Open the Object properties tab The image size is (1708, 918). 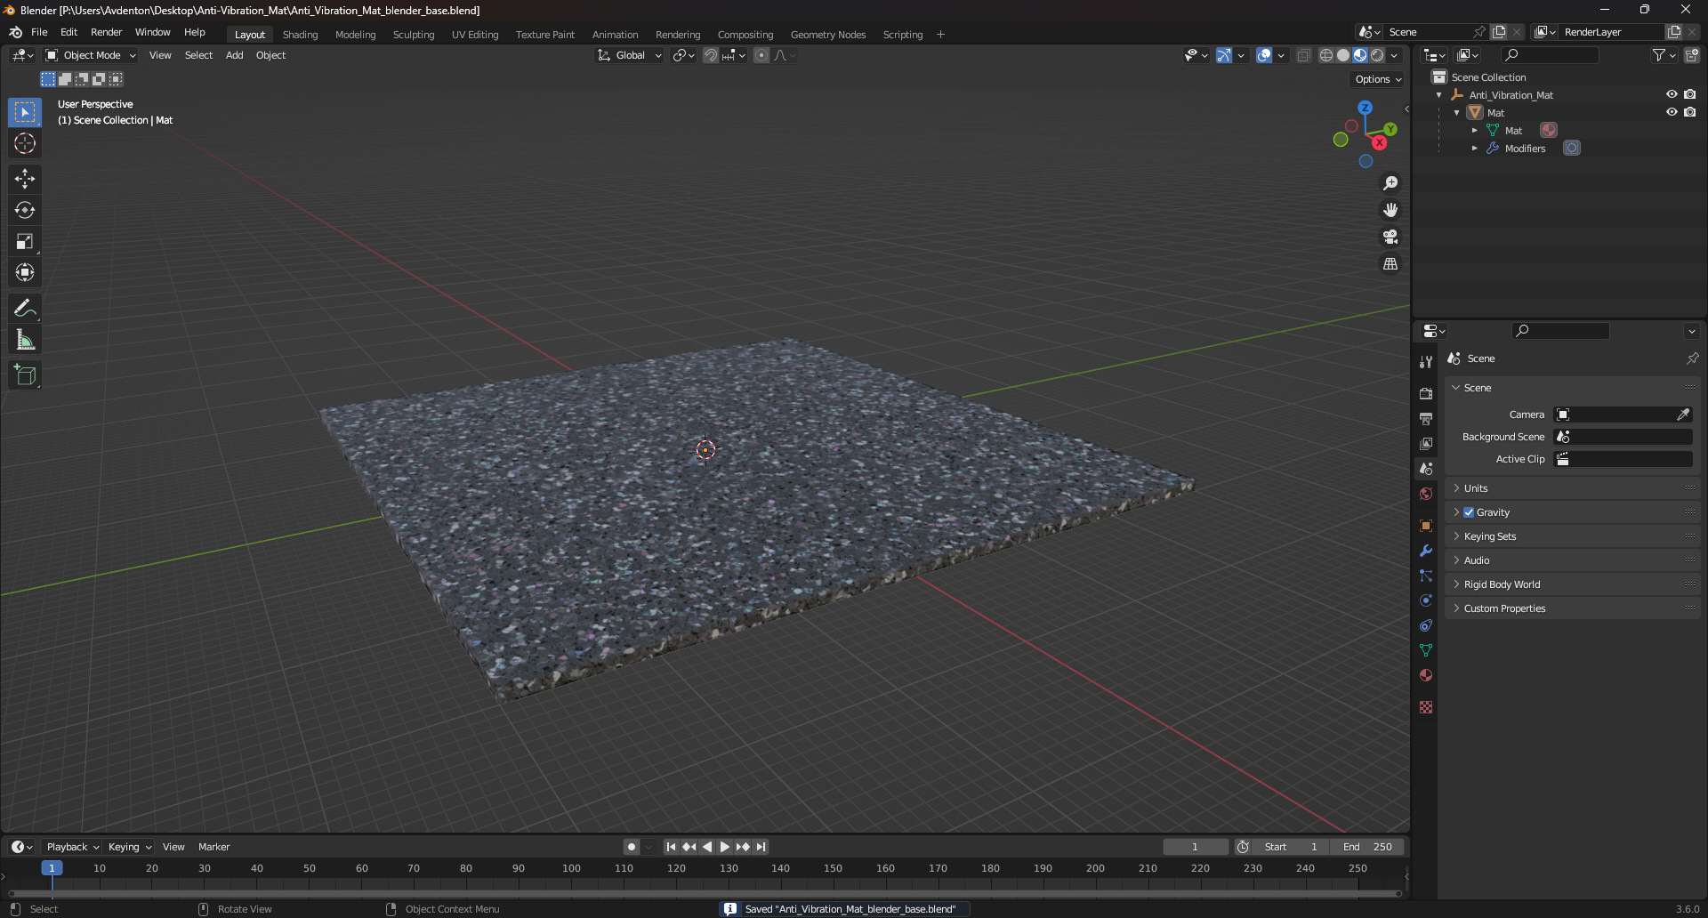[1426, 526]
